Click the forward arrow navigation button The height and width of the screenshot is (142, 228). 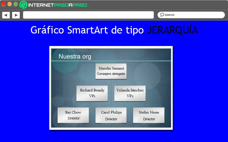click(16, 15)
